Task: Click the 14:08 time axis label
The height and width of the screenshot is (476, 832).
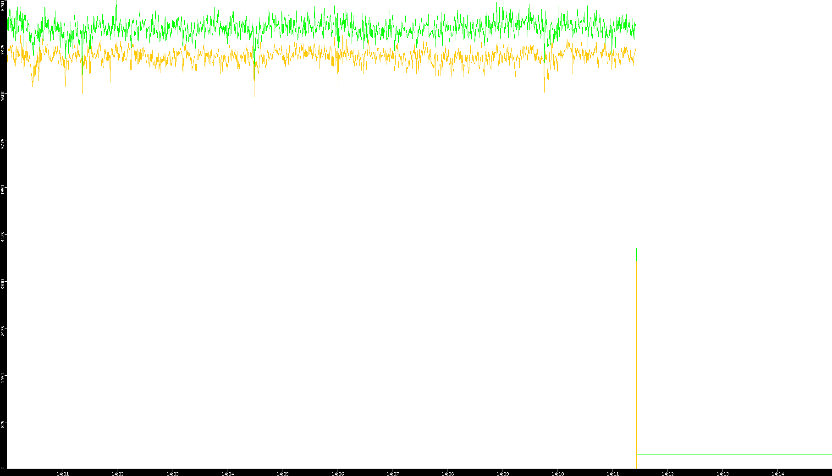Action: [x=447, y=474]
